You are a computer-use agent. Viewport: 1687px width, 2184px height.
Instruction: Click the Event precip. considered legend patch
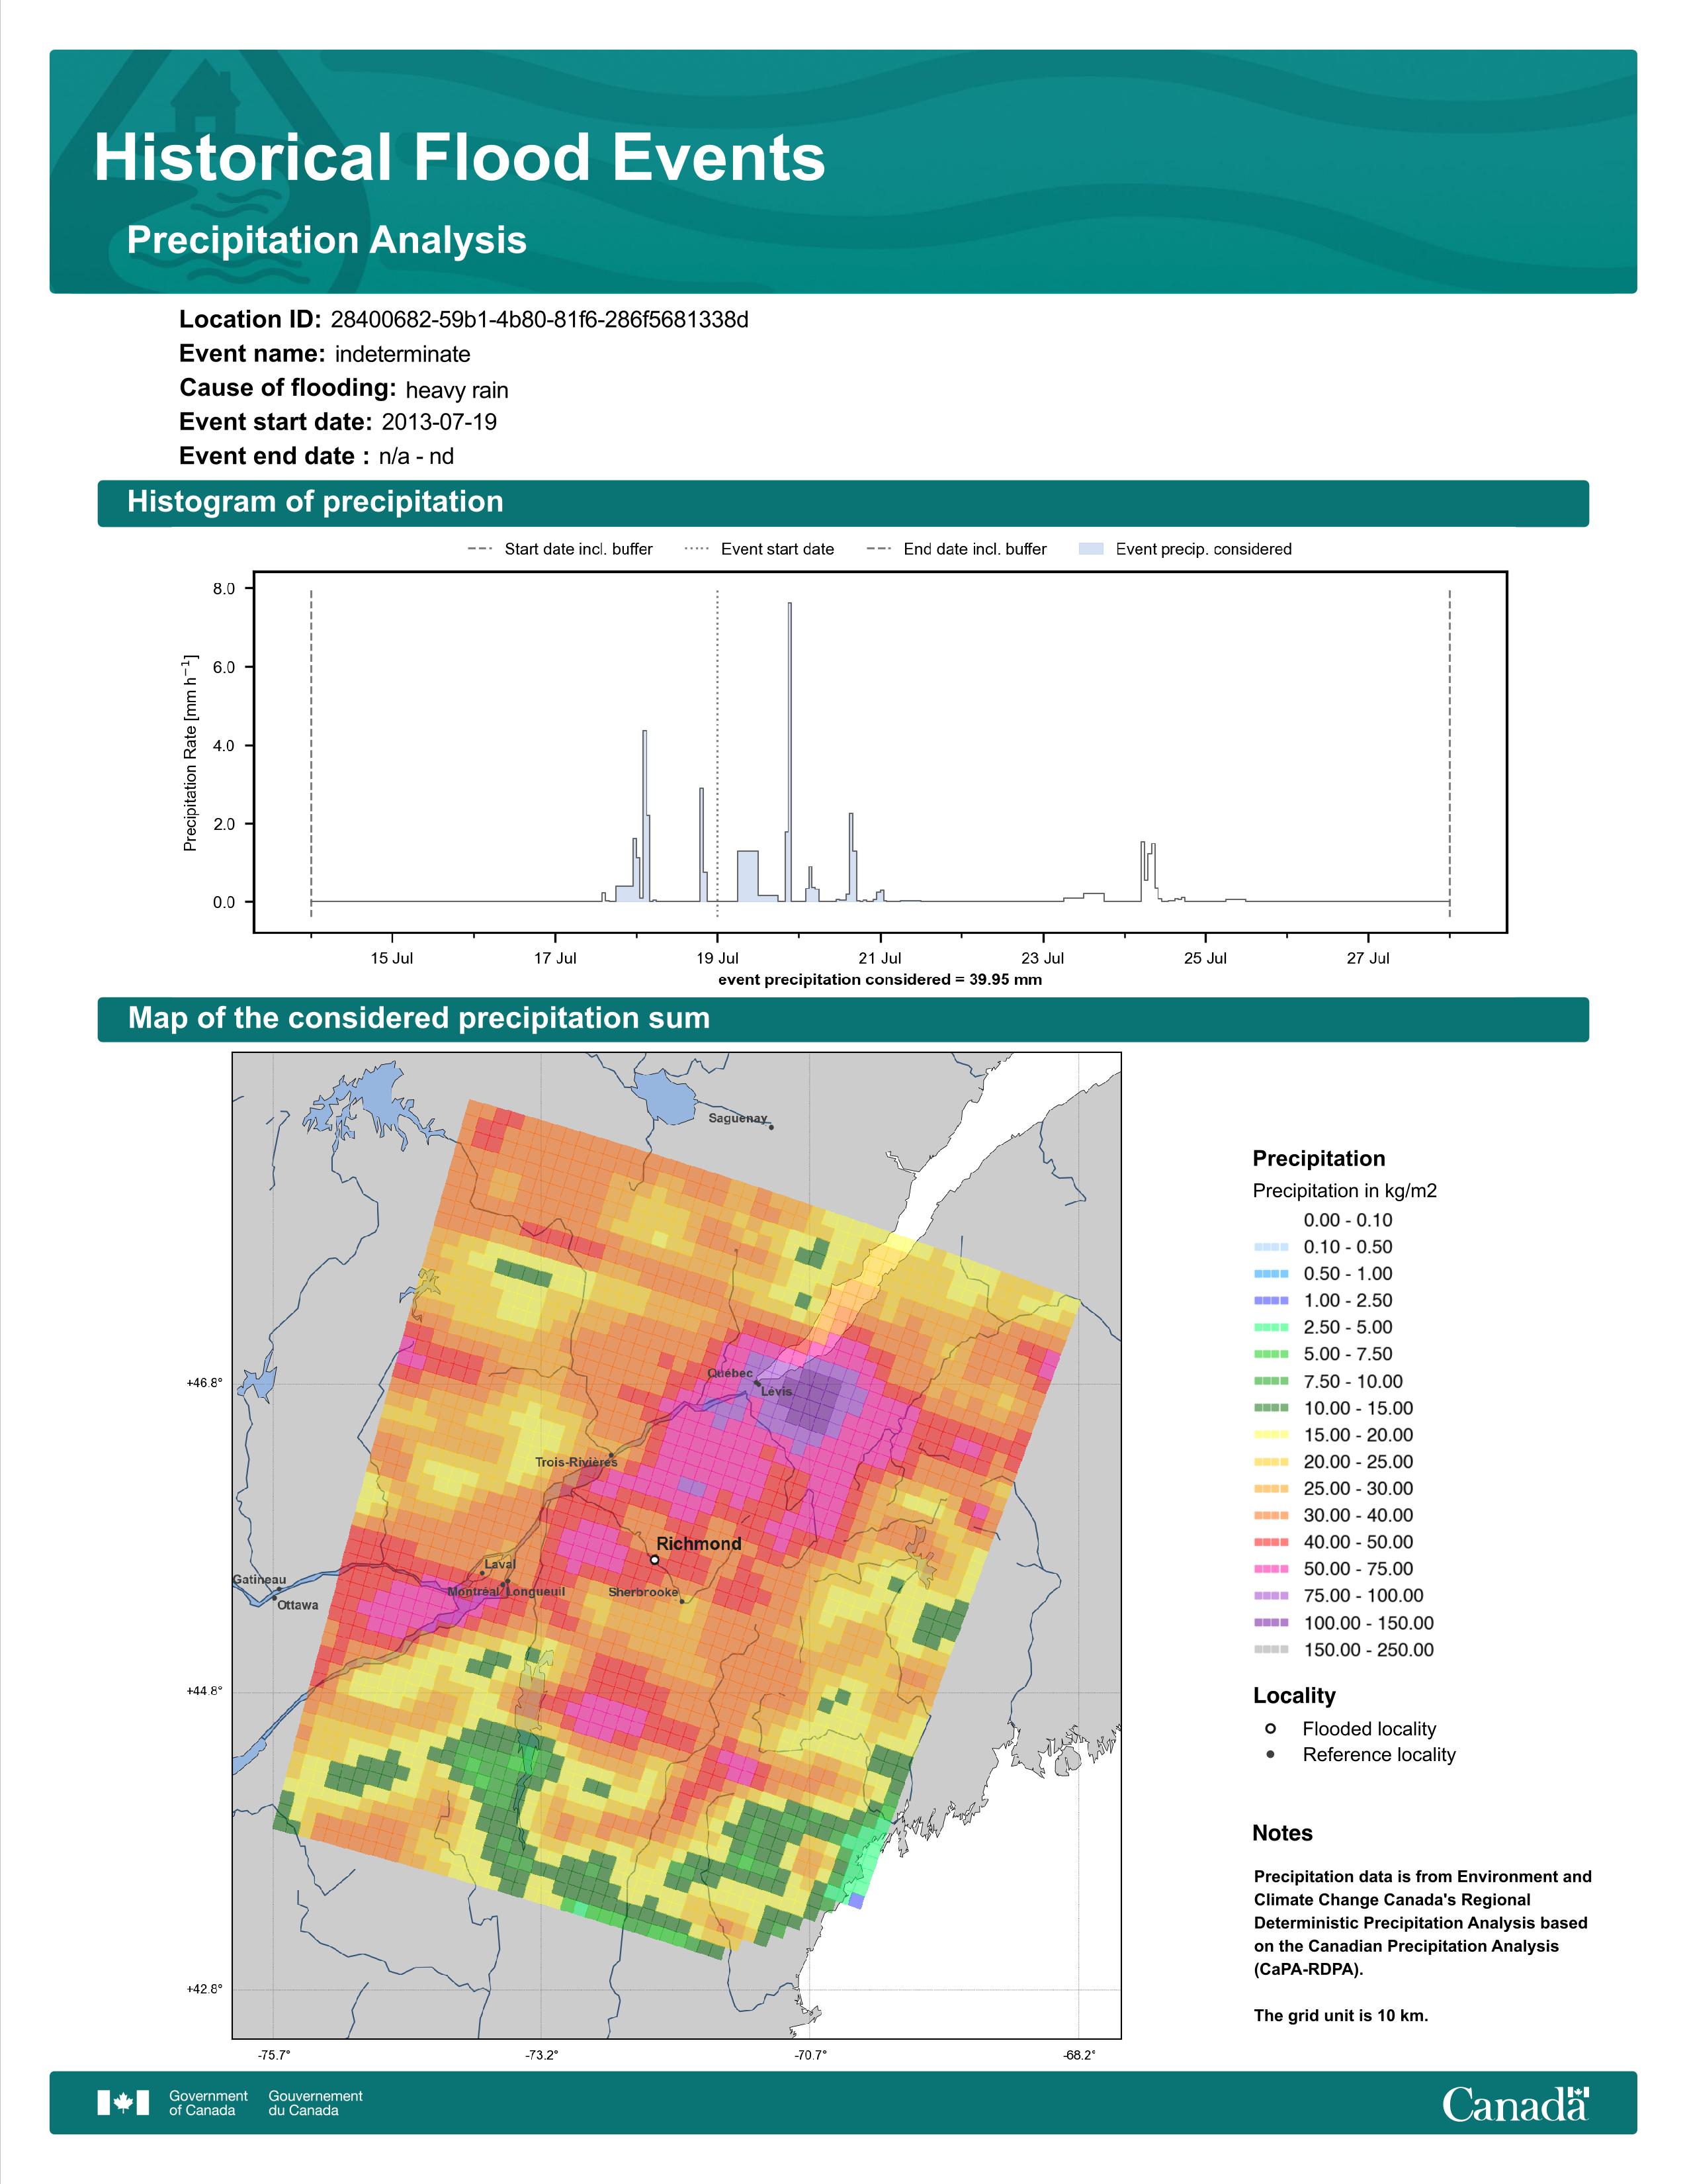click(1092, 549)
